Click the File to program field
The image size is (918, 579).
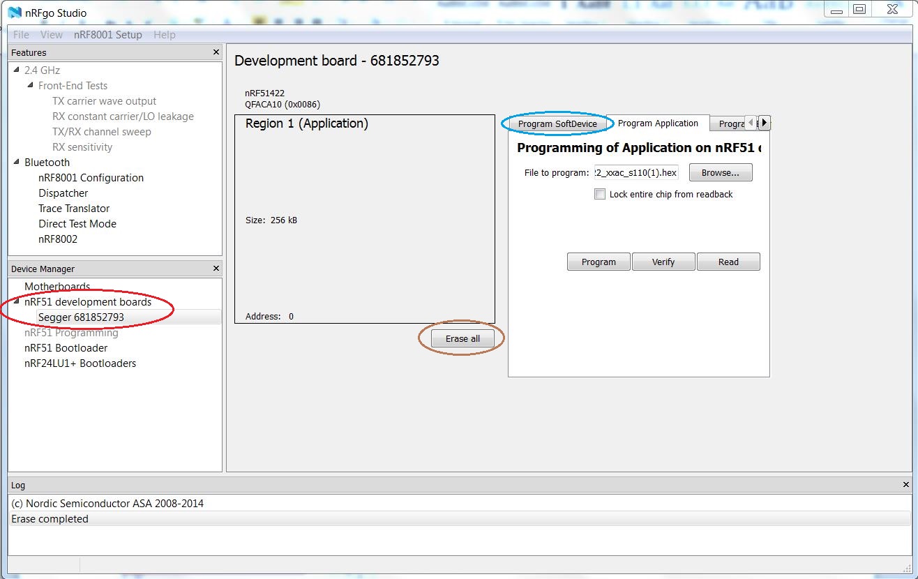(636, 173)
